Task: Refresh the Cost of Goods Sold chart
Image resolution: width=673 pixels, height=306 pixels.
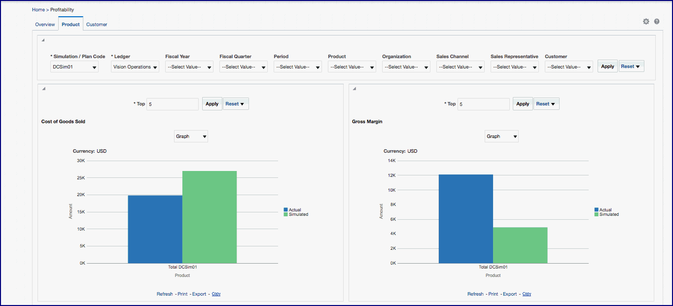Action: [x=165, y=294]
